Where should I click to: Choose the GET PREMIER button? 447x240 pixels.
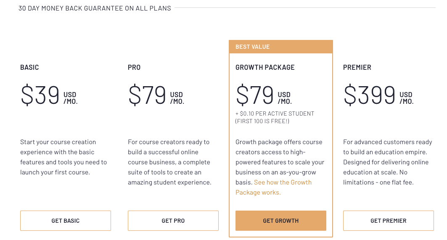click(389, 221)
